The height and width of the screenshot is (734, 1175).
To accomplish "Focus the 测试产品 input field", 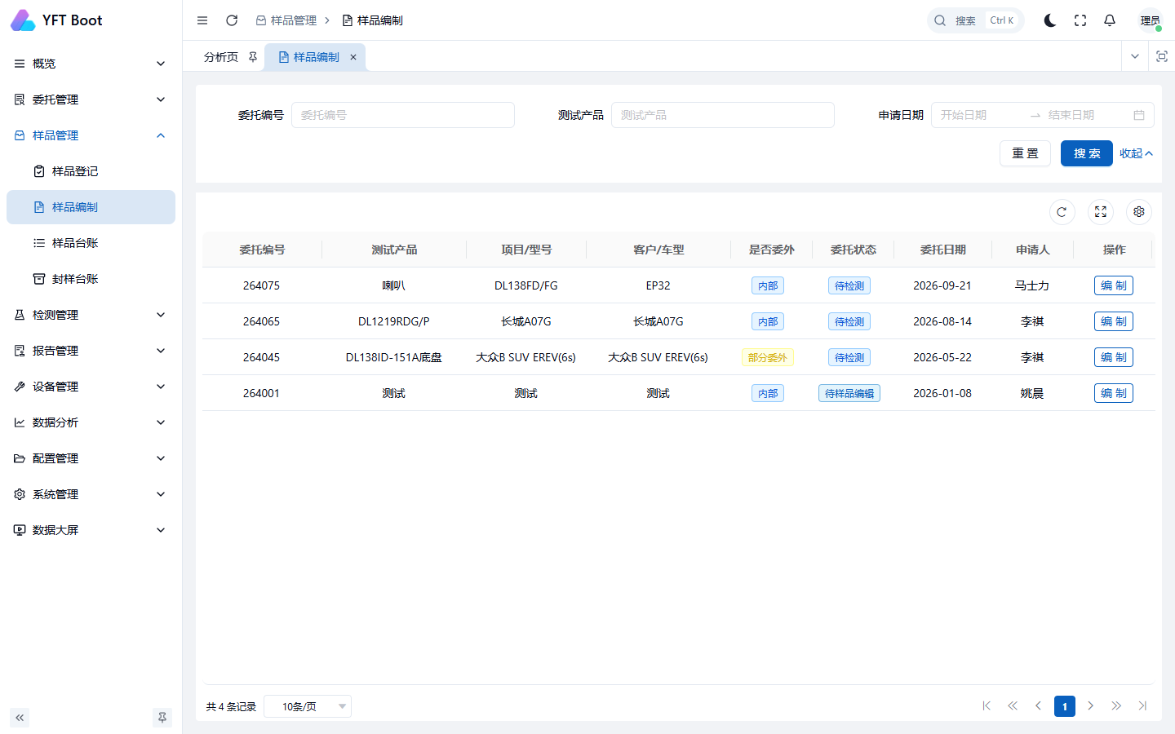I will click(x=723, y=115).
